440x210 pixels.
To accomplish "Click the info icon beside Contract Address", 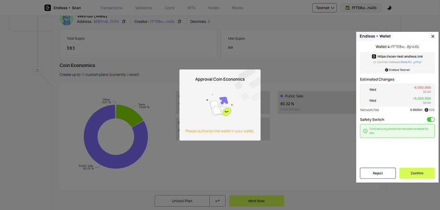I will coord(374,62).
